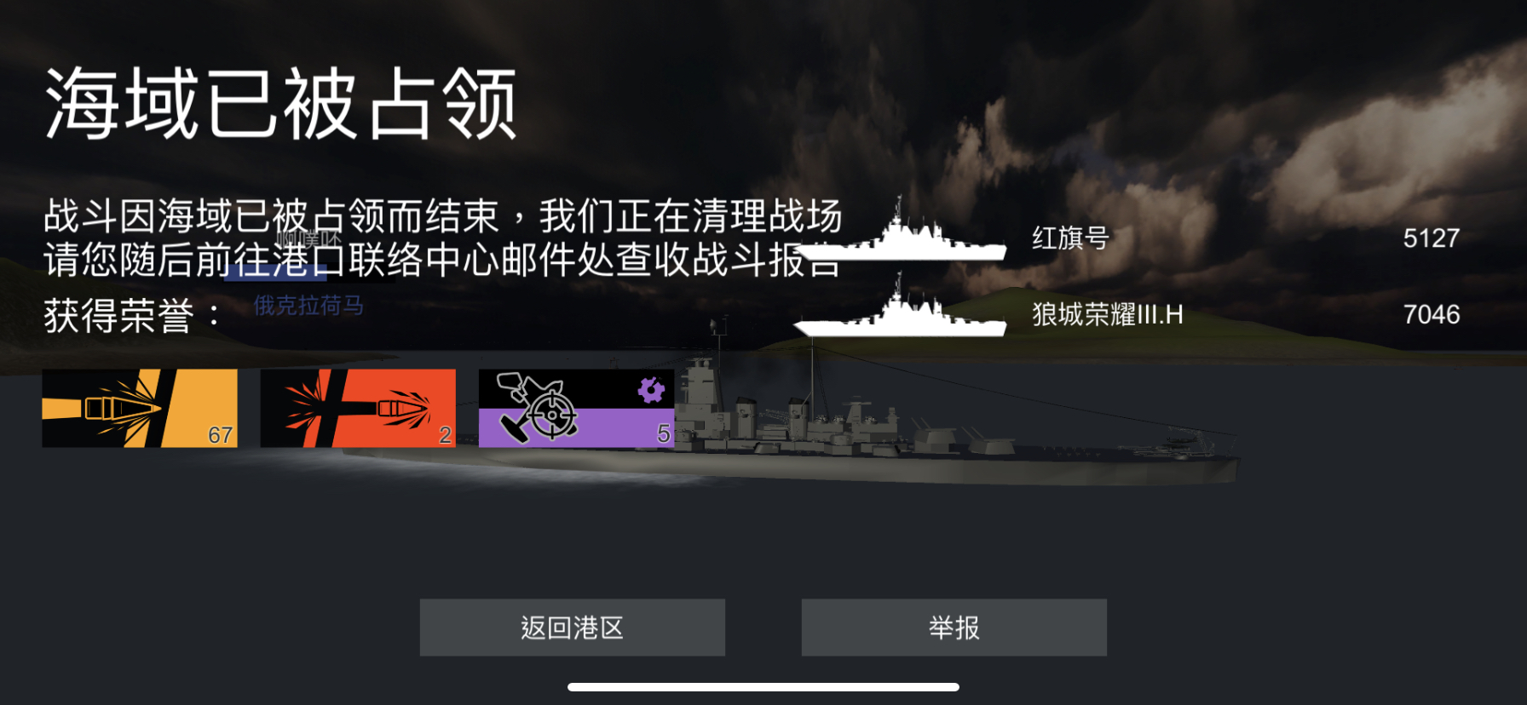This screenshot has height=705, width=1527.
Task: Tap the 海域已被占领 title
Action: pyautogui.click(x=281, y=104)
